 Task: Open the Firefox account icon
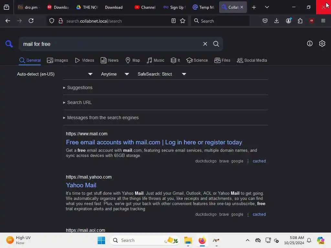pyautogui.click(x=289, y=21)
